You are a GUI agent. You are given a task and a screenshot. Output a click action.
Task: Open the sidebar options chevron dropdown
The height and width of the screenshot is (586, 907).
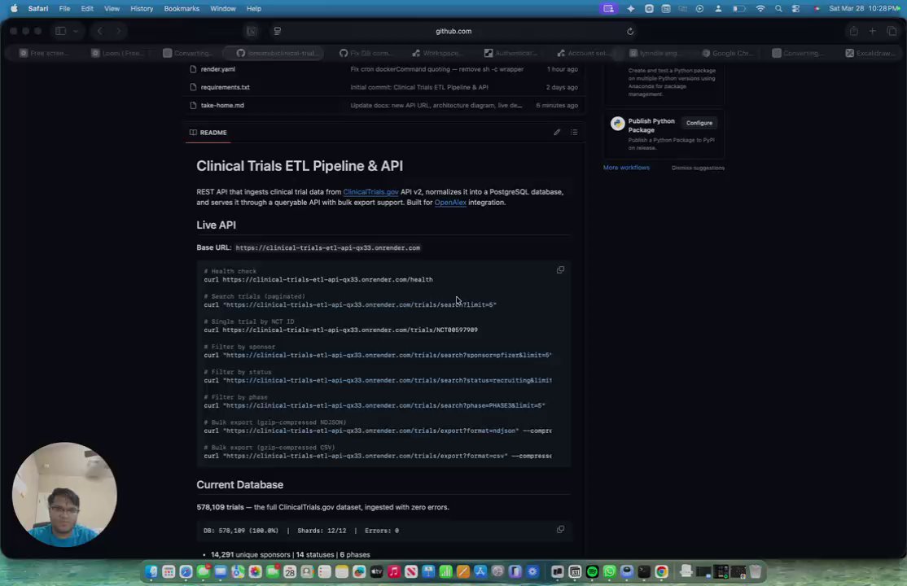[76, 31]
